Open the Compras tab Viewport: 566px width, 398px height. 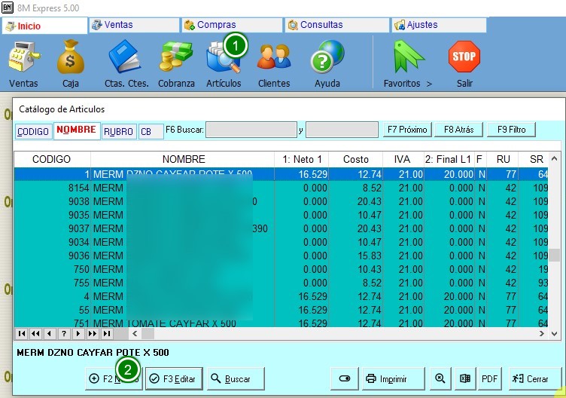[x=232, y=25]
